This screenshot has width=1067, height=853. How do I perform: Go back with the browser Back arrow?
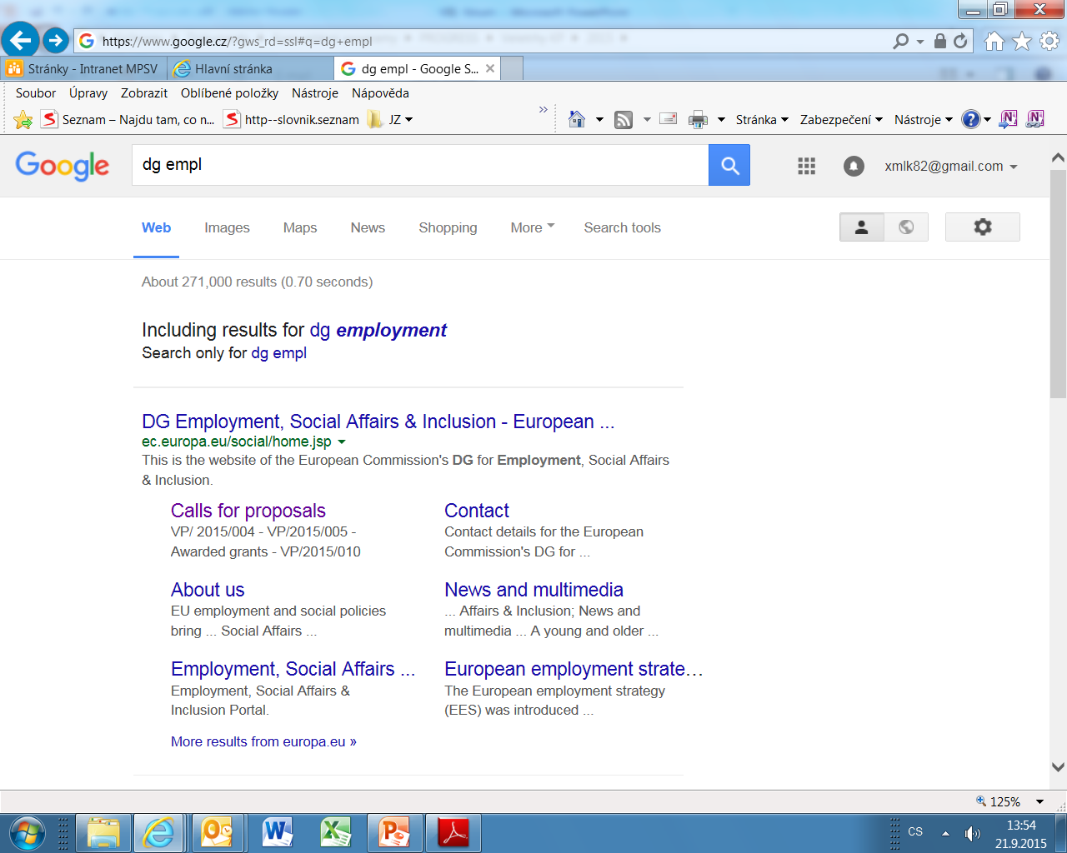[x=20, y=39]
